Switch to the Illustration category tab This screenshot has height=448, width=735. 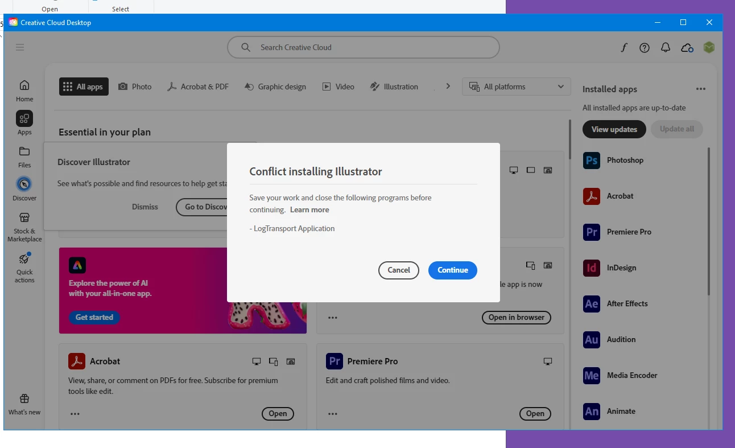click(x=394, y=87)
